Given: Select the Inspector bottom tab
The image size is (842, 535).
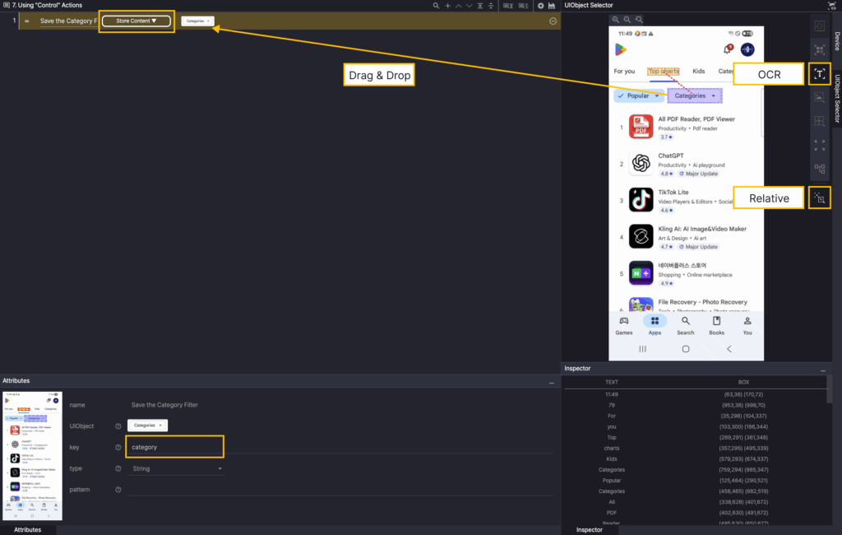Looking at the screenshot, I should tap(589, 529).
